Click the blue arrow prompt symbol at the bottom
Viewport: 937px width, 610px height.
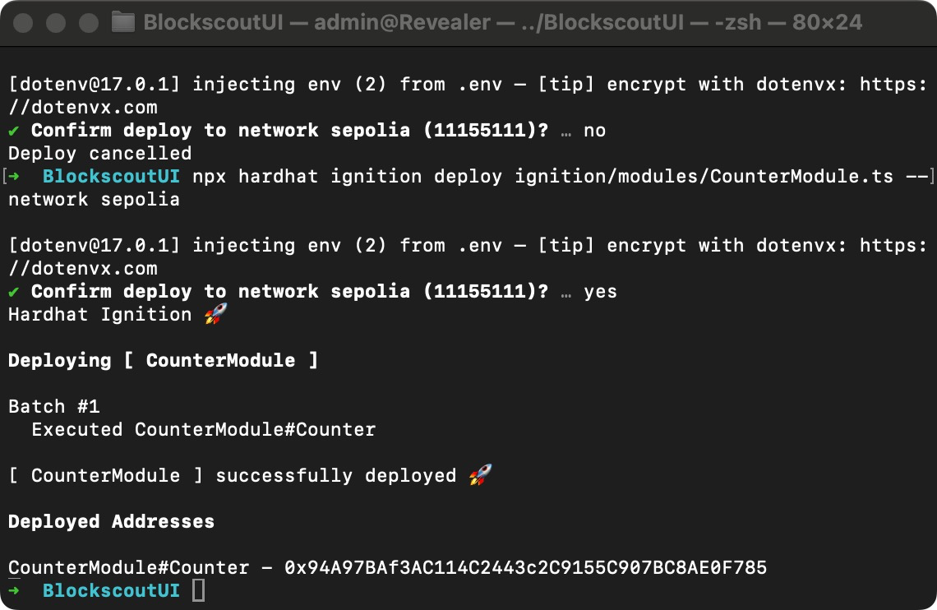(x=14, y=590)
